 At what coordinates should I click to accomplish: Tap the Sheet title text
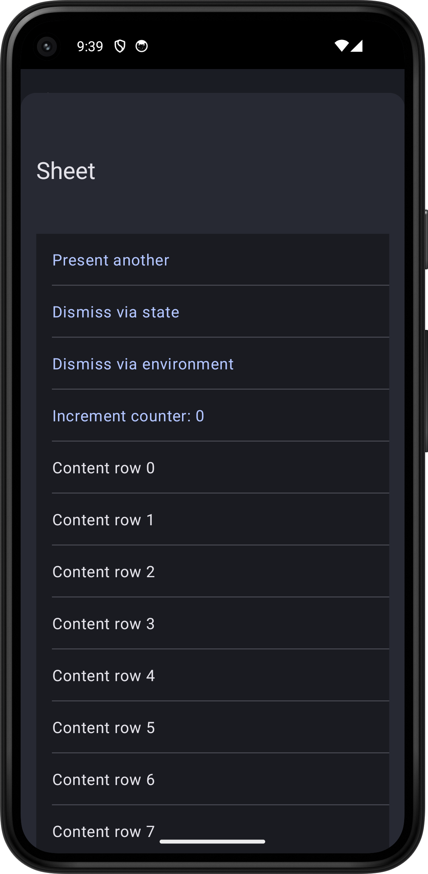pos(66,171)
